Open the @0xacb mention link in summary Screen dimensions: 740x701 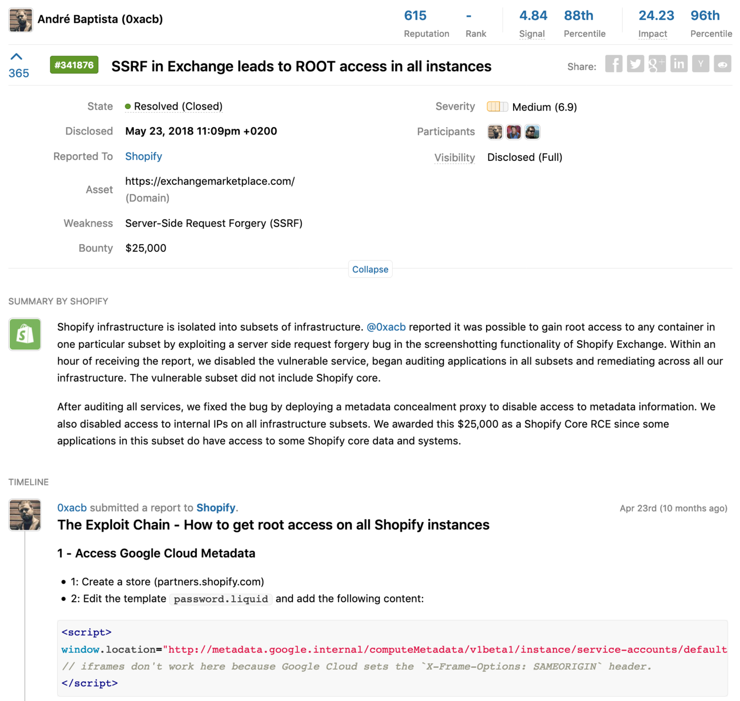386,327
